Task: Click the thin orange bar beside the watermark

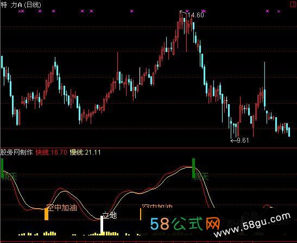Action: click(x=141, y=214)
